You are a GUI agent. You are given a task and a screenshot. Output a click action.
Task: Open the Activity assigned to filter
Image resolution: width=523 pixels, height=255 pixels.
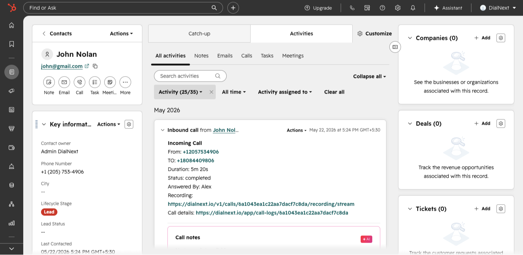click(285, 92)
